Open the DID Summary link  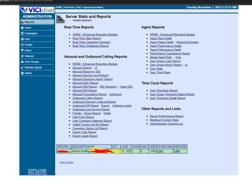tap(108, 87)
